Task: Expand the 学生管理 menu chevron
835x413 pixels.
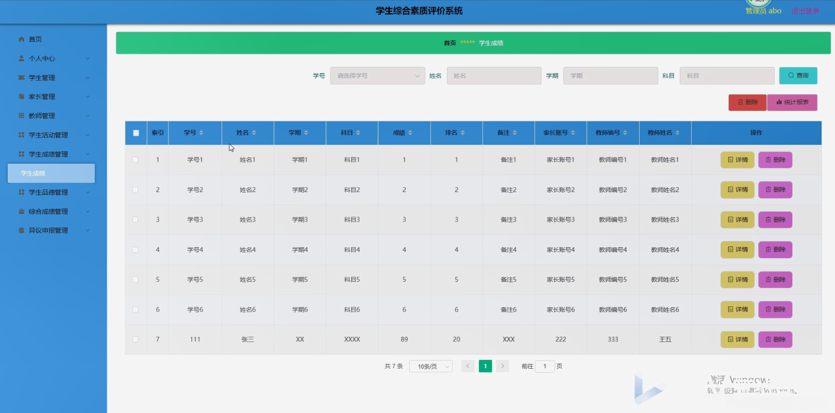Action: pyautogui.click(x=88, y=77)
